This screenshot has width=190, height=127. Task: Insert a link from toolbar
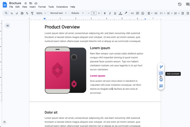point(132,13)
